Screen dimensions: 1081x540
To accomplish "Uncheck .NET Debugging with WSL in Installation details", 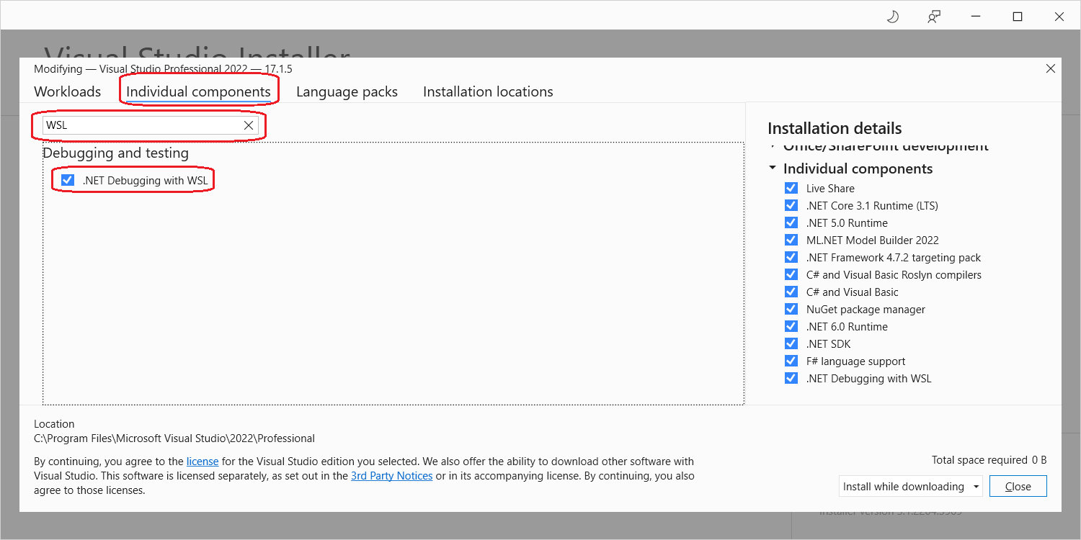I will click(791, 378).
